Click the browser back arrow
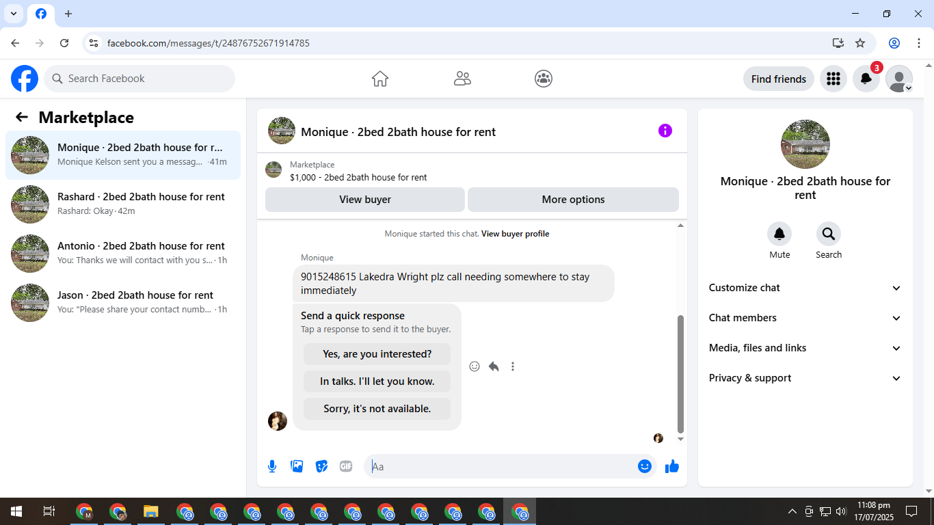 (x=15, y=43)
